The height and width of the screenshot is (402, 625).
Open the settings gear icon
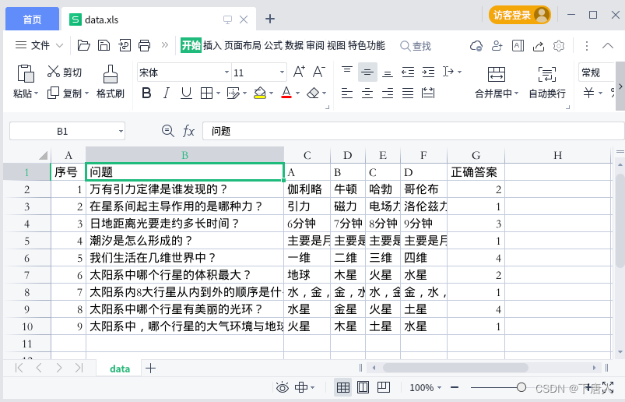pos(559,46)
